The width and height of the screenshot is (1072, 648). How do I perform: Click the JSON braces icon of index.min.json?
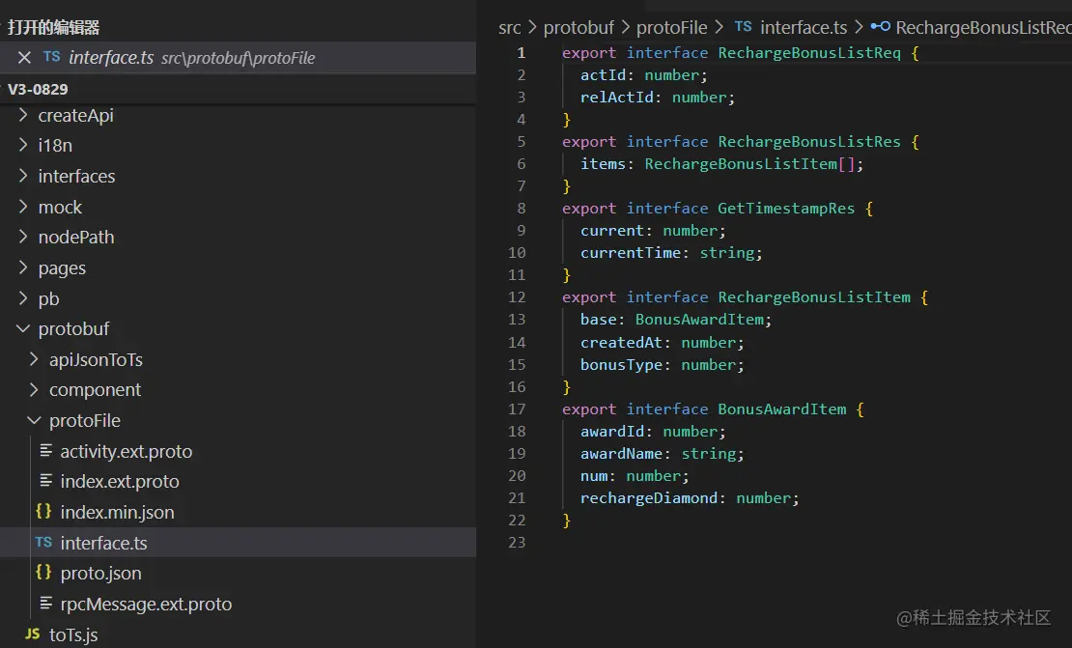[43, 511]
